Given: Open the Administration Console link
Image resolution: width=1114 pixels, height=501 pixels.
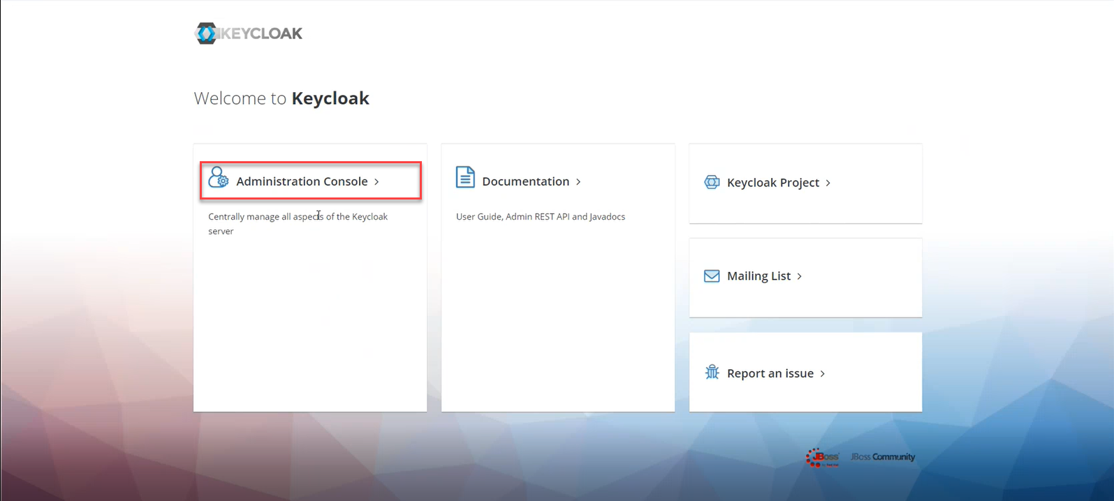Looking at the screenshot, I should [302, 181].
